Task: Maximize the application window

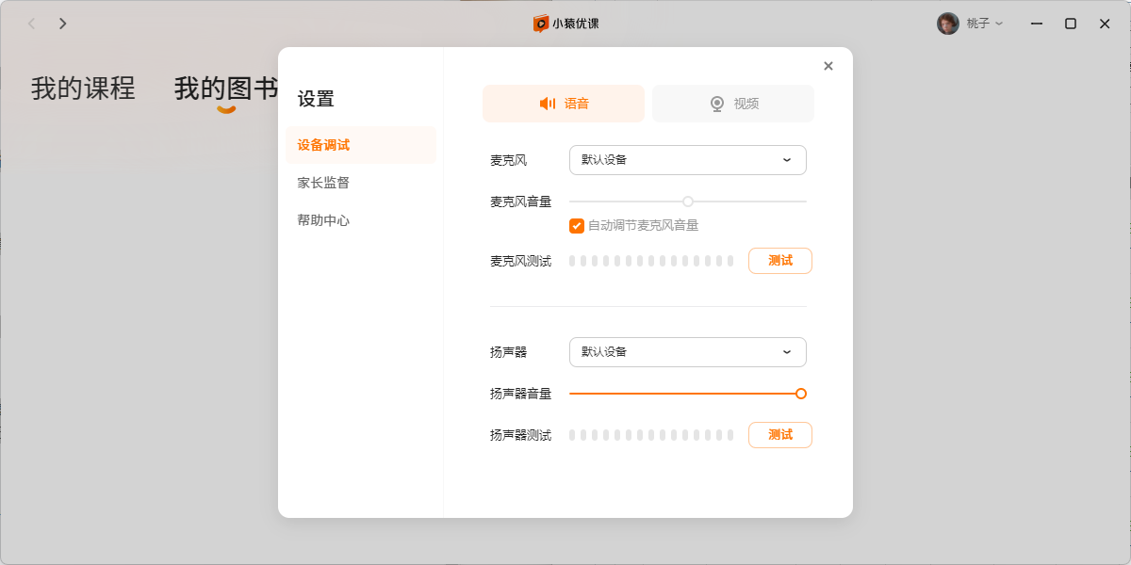Action: (x=1071, y=24)
